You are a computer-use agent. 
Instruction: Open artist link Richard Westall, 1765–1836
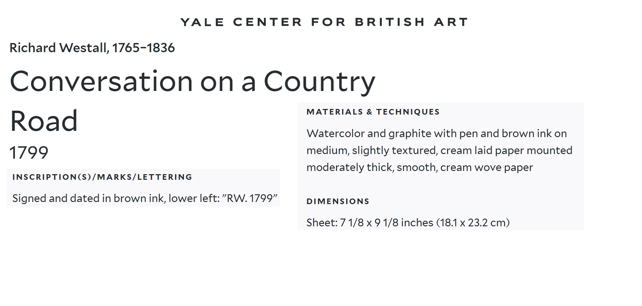(92, 48)
